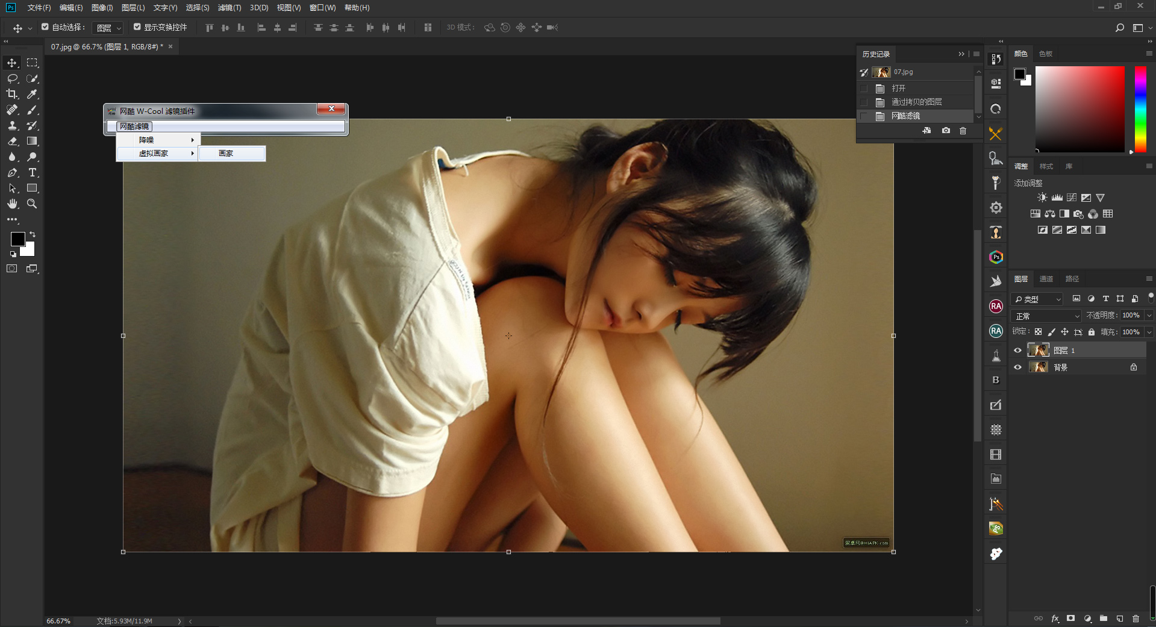
Task: Select the Crop tool
Action: (12, 94)
